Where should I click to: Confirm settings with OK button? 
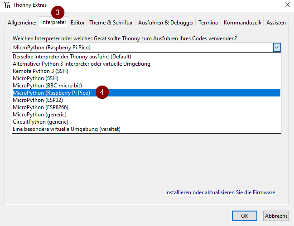click(x=244, y=216)
